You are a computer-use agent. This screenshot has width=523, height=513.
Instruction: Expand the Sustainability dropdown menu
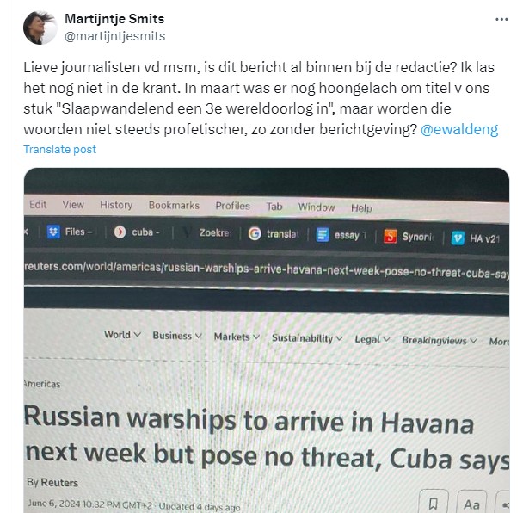[x=307, y=338]
